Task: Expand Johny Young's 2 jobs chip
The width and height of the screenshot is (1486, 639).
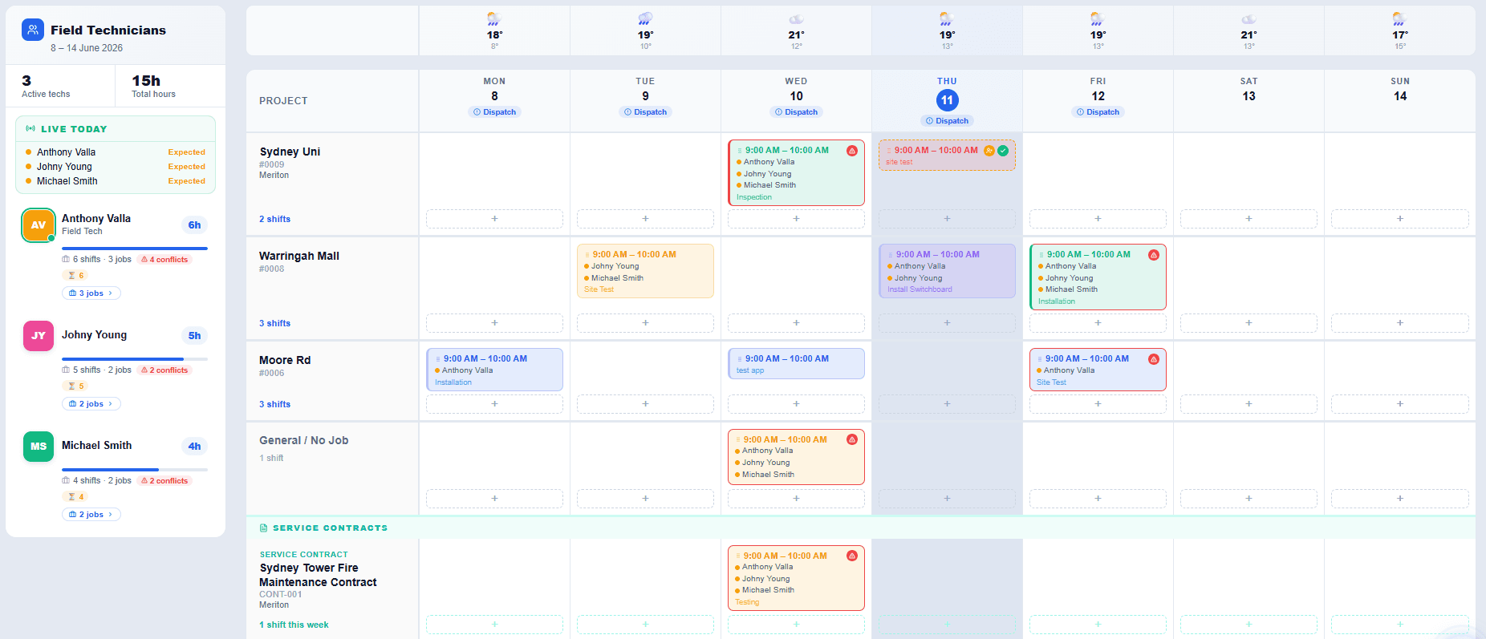Action: (91, 404)
